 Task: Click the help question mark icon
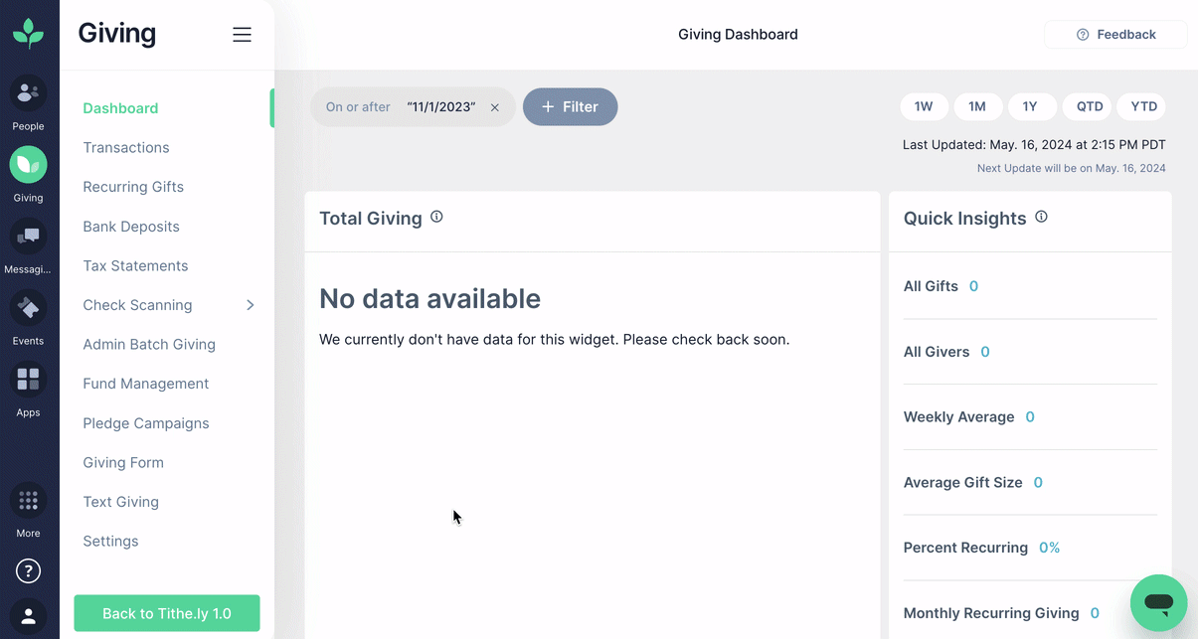pyautogui.click(x=28, y=570)
